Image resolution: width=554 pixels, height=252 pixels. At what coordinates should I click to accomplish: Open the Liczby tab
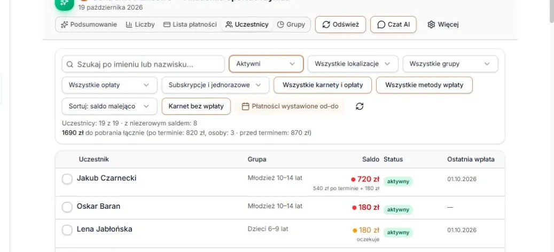coord(141,25)
